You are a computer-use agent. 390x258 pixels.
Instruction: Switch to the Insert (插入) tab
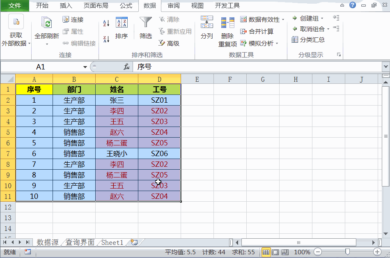(x=66, y=5)
